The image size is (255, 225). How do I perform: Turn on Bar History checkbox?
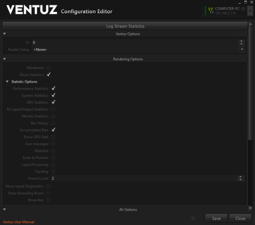coord(53,123)
